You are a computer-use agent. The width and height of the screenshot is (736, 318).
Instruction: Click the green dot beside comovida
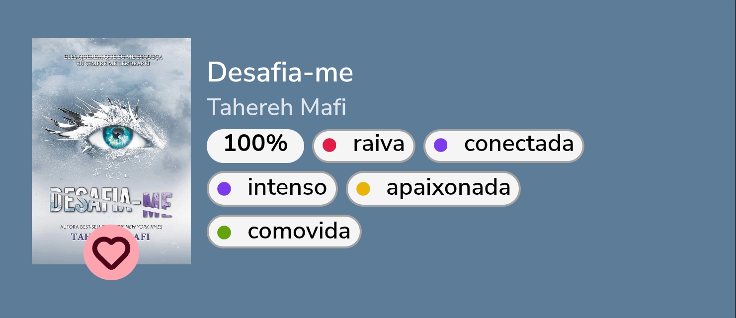point(224,232)
